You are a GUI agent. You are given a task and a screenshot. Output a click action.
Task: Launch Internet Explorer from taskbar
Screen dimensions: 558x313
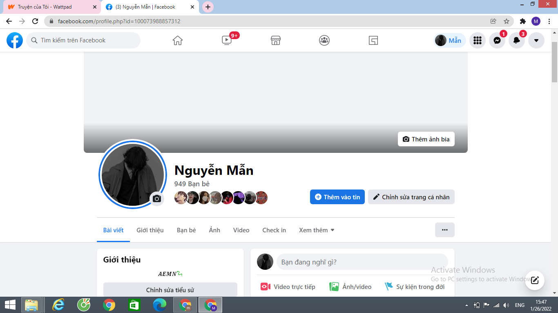(x=59, y=305)
